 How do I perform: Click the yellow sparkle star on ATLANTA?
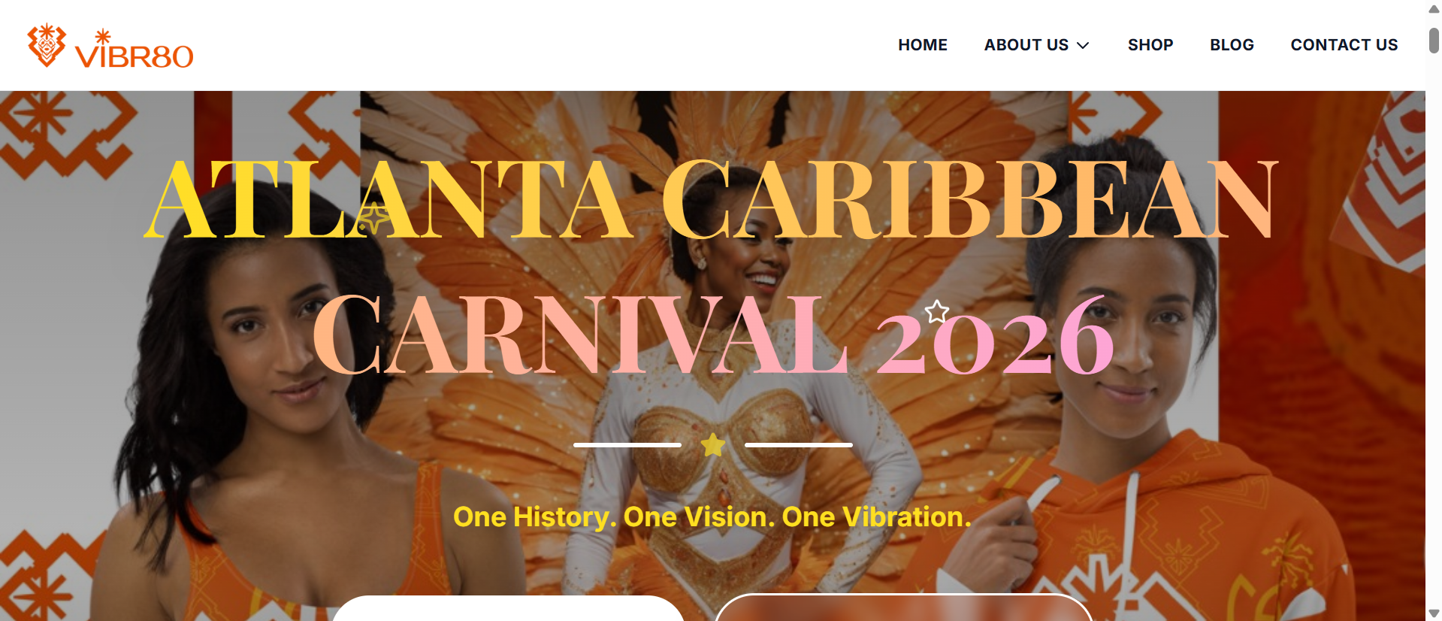373,218
